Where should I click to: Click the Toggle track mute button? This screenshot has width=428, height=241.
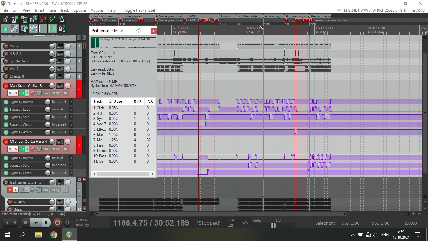(x=139, y=10)
